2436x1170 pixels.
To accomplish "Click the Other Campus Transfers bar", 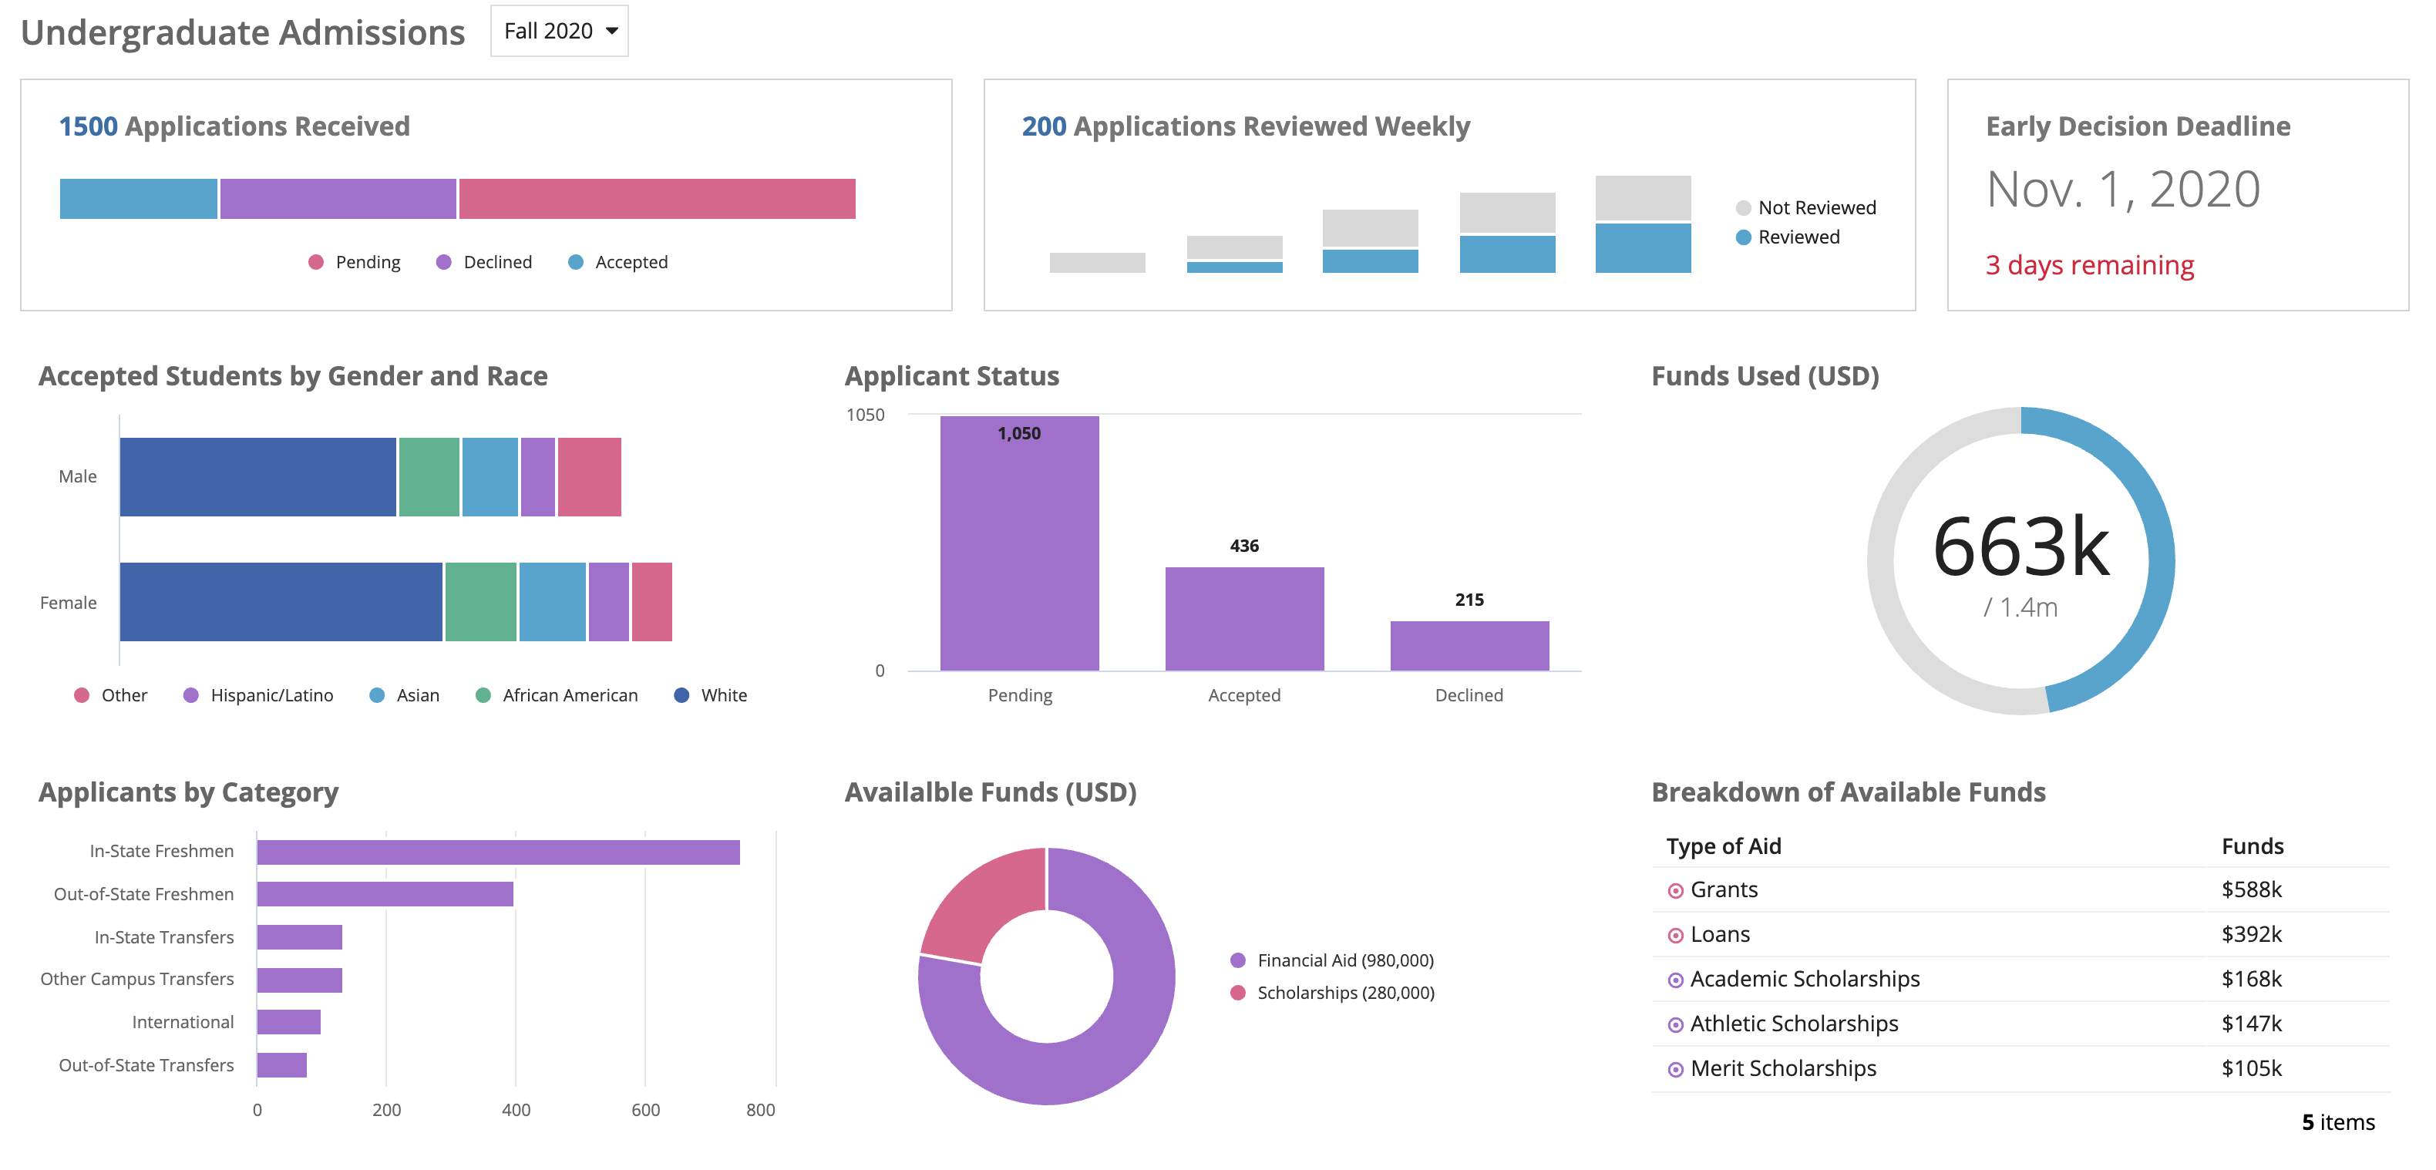I will tap(299, 980).
